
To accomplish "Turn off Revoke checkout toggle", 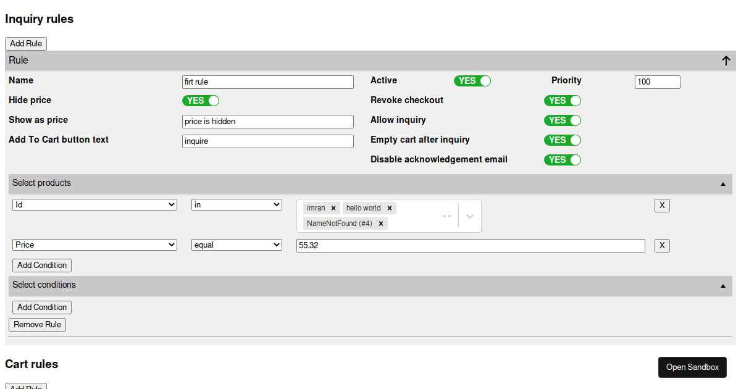I will (563, 101).
